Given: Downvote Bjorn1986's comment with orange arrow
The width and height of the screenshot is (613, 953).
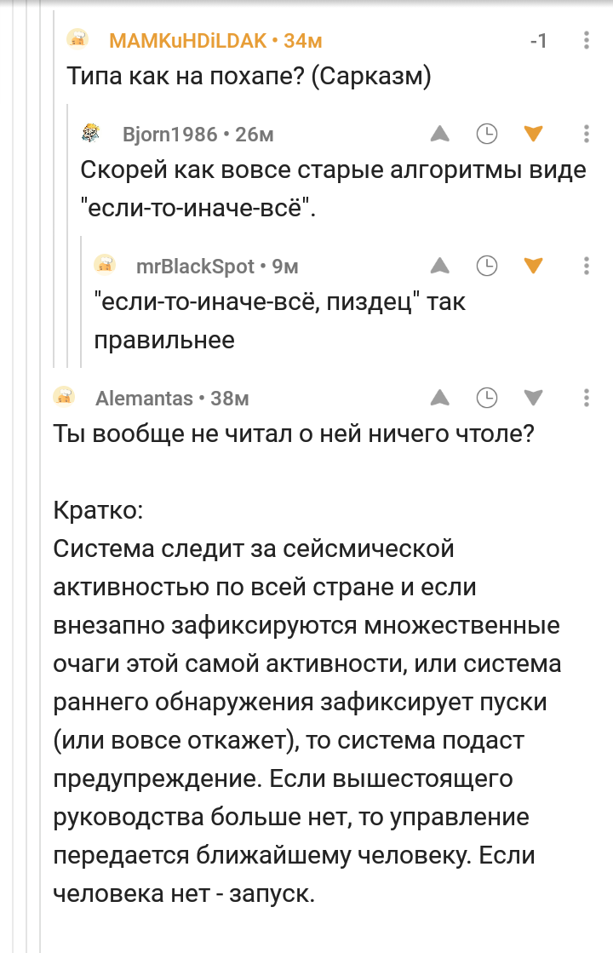Looking at the screenshot, I should (533, 134).
